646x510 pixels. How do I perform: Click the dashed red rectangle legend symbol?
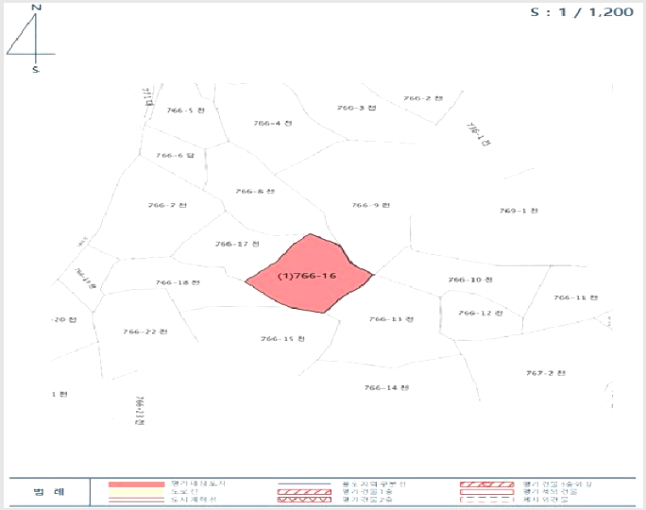487,500
